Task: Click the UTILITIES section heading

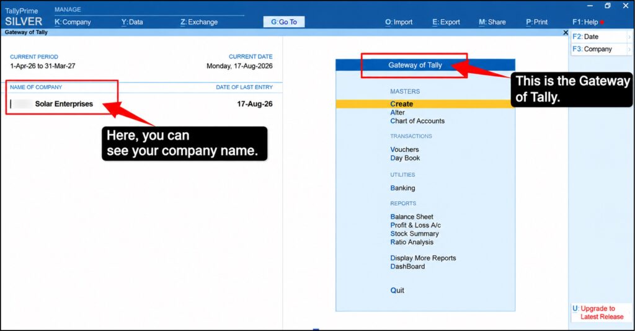Action: pyautogui.click(x=402, y=175)
